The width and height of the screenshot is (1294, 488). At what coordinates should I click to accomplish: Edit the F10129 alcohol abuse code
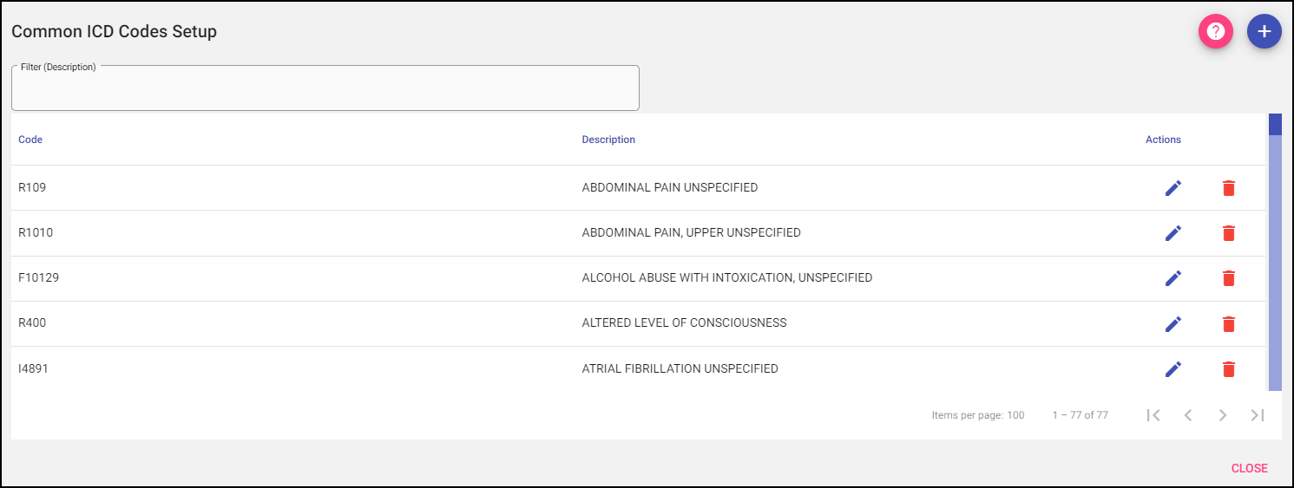pos(1173,278)
